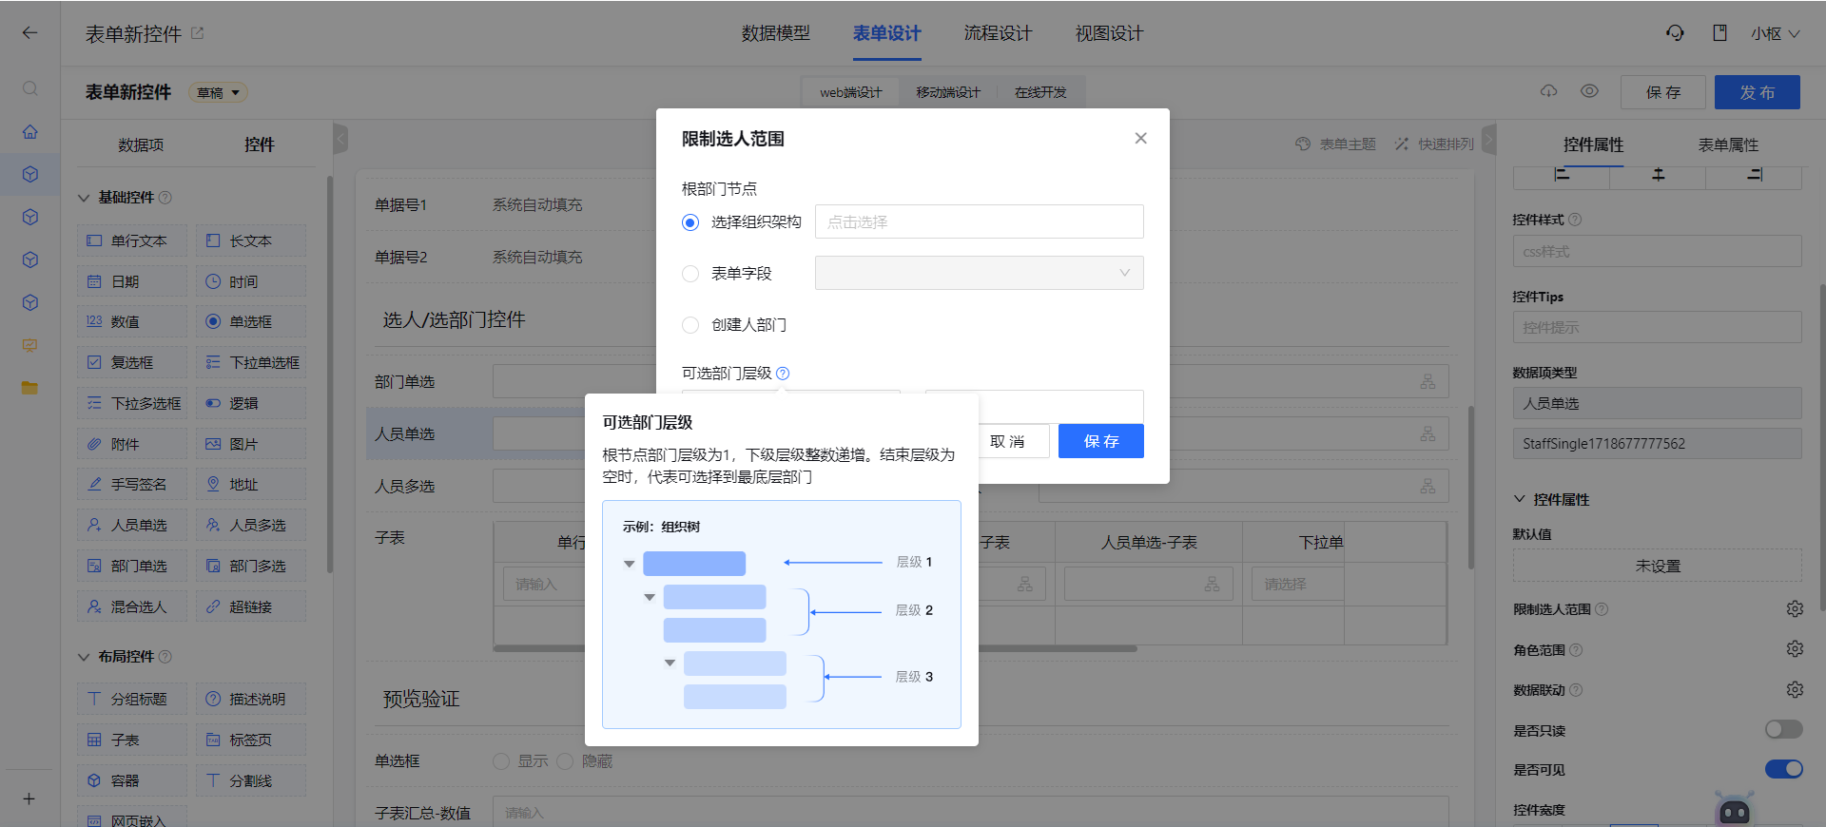Screen dimensions: 1826x827
Task: Select center alignment icon in properties
Action: pos(1659,175)
